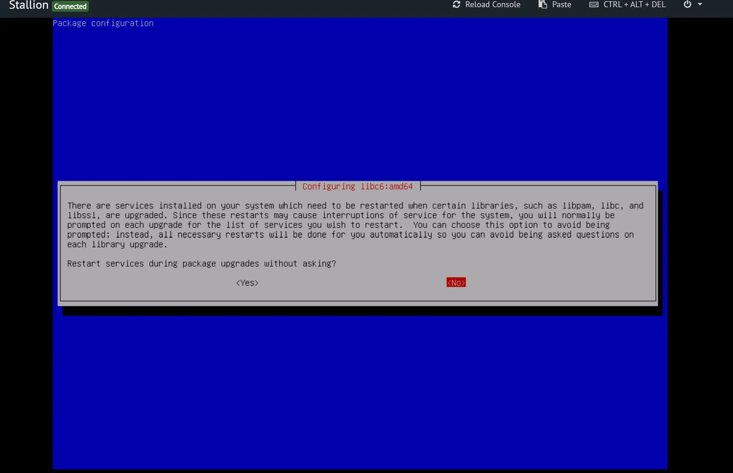
Task: Click the paragraph line starting 'There are services installed'
Action: click(x=355, y=206)
